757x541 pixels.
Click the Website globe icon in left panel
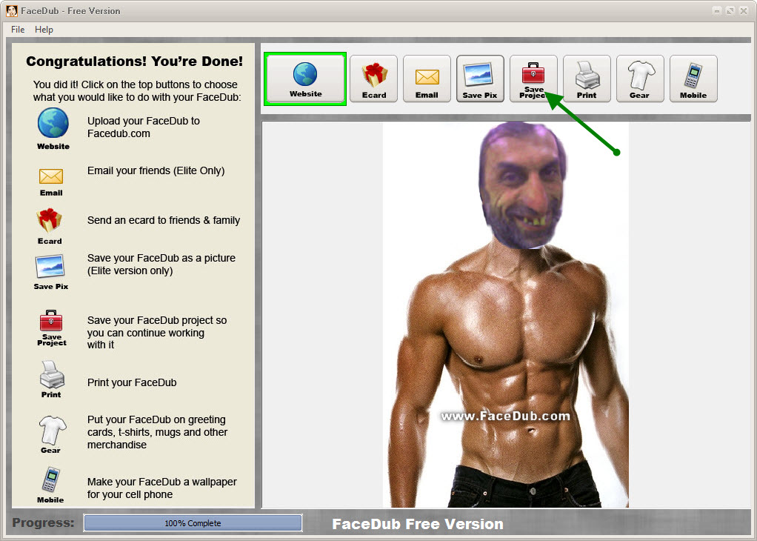(x=53, y=124)
